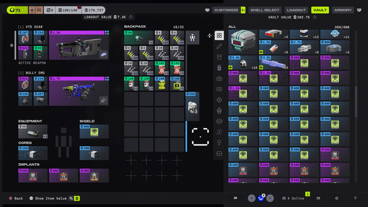Select V75 Scar purple attachment worth 621
Screen dimensions: 368x207
click(25, 53)
